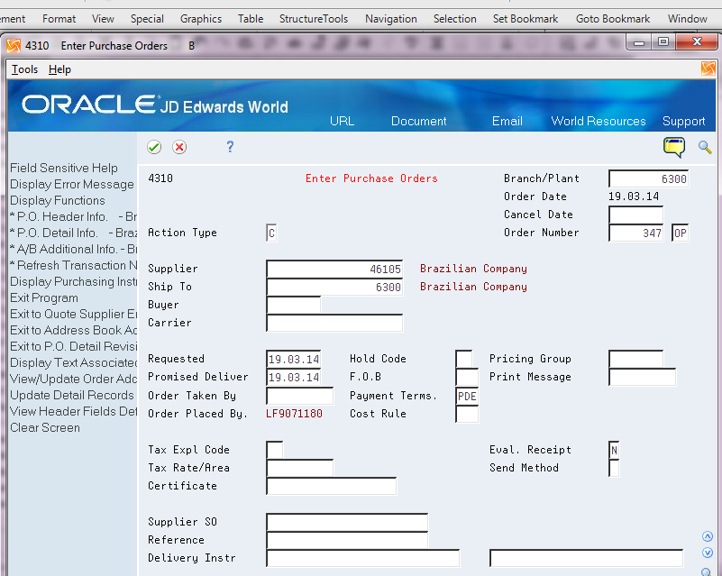Viewport: 722px width, 576px height.
Task: Click the Order Number field showing 347
Action: click(635, 233)
